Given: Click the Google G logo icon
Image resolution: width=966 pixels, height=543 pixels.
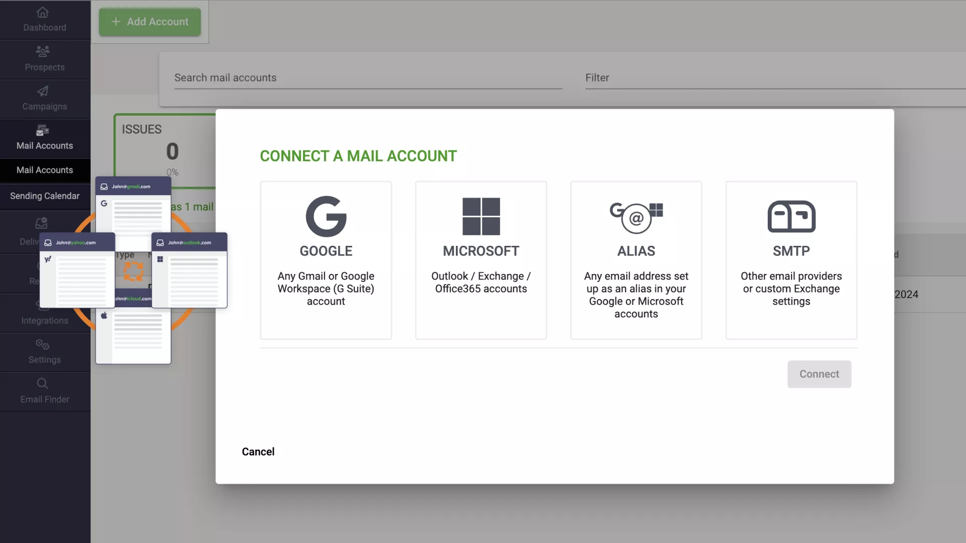Looking at the screenshot, I should point(326,216).
